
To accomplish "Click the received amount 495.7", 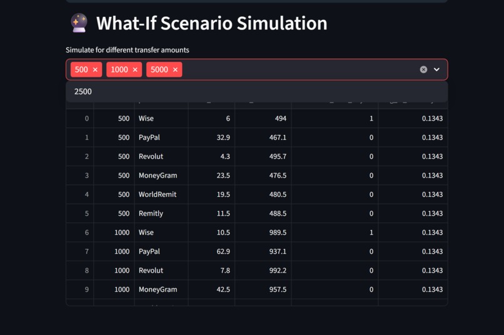I will [278, 156].
